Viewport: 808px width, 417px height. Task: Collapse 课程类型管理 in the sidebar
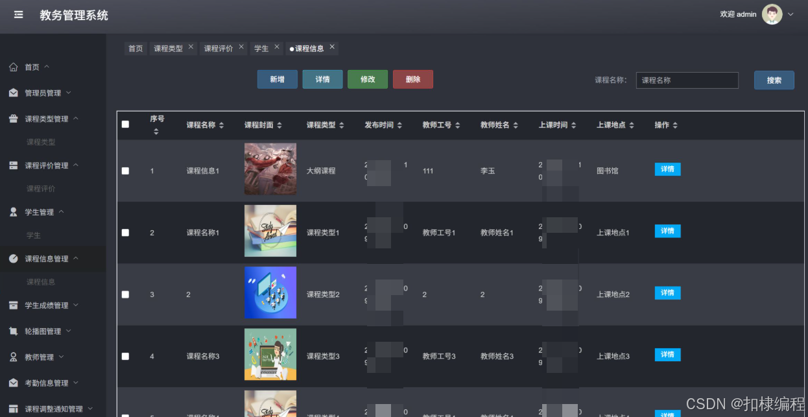tap(75, 119)
